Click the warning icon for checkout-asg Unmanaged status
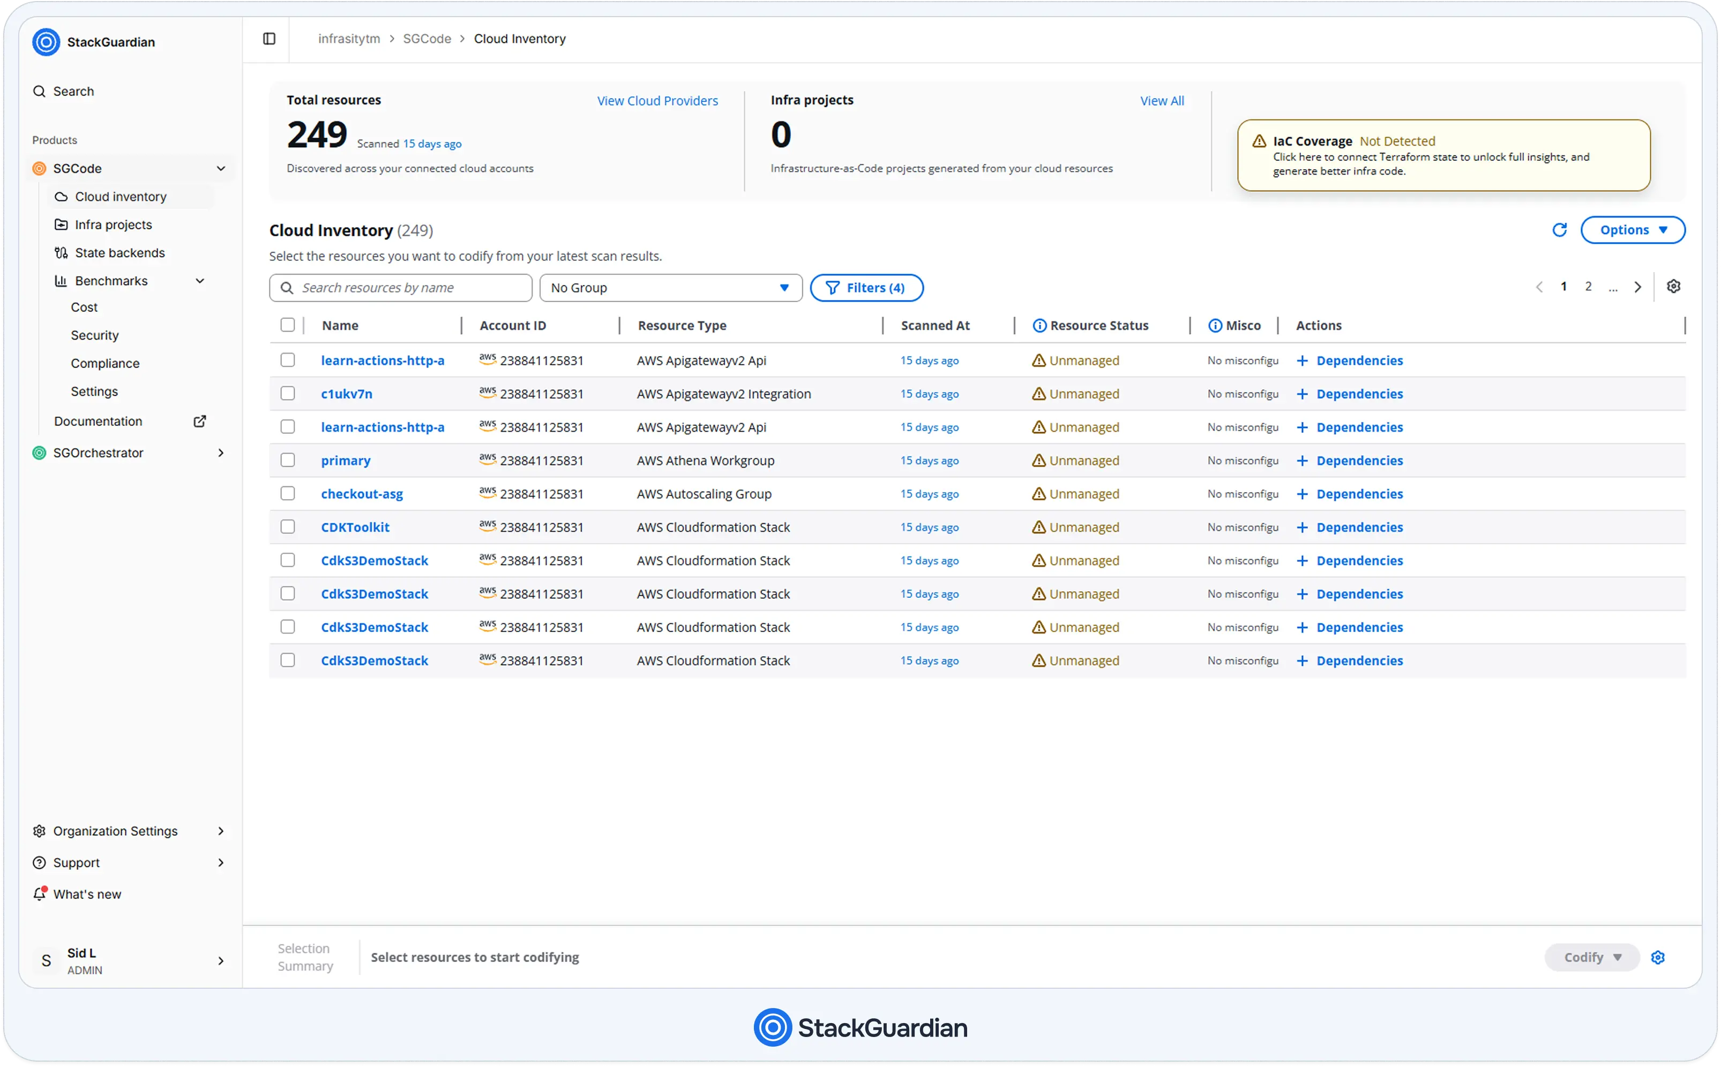The image size is (1721, 1067). (1038, 494)
